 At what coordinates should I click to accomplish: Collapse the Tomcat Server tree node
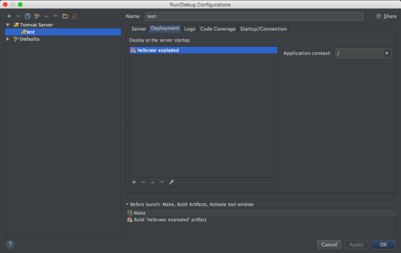point(8,25)
